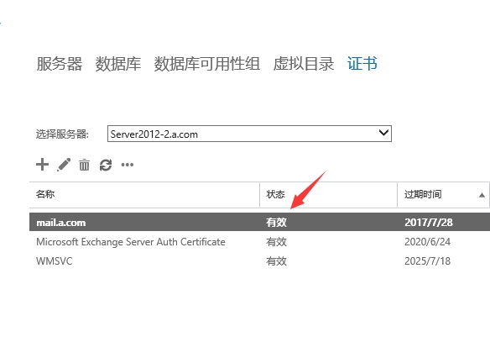Switch to the 数据库 tab

118,64
